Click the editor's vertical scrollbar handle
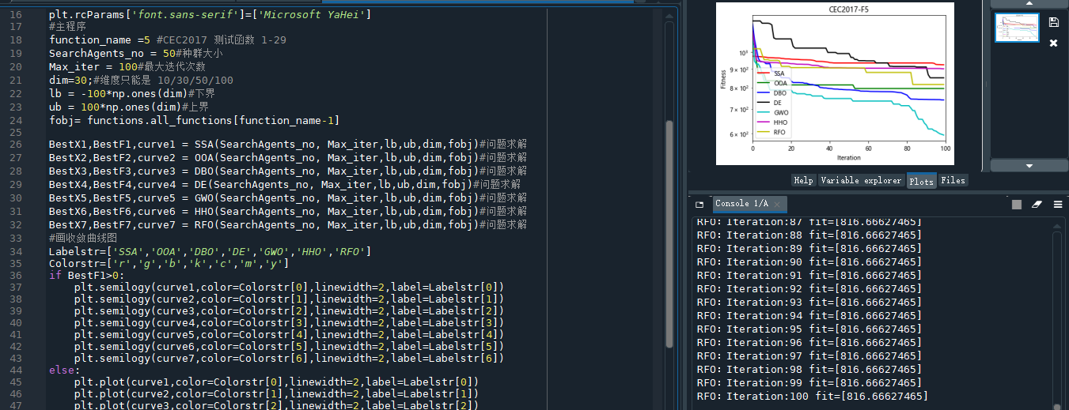 [x=669, y=233]
